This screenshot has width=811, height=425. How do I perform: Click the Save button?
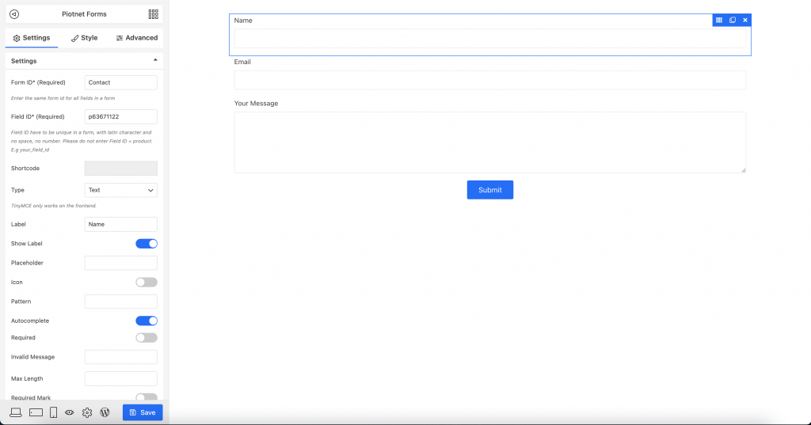pos(143,412)
